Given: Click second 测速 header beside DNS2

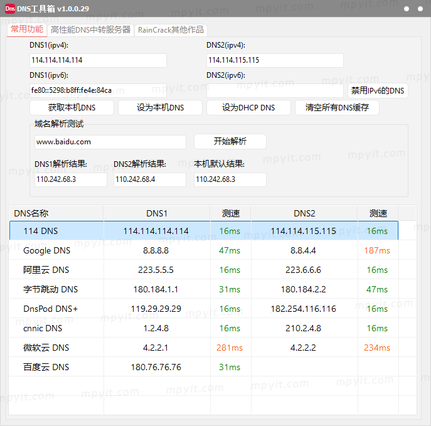Looking at the screenshot, I should [378, 213].
